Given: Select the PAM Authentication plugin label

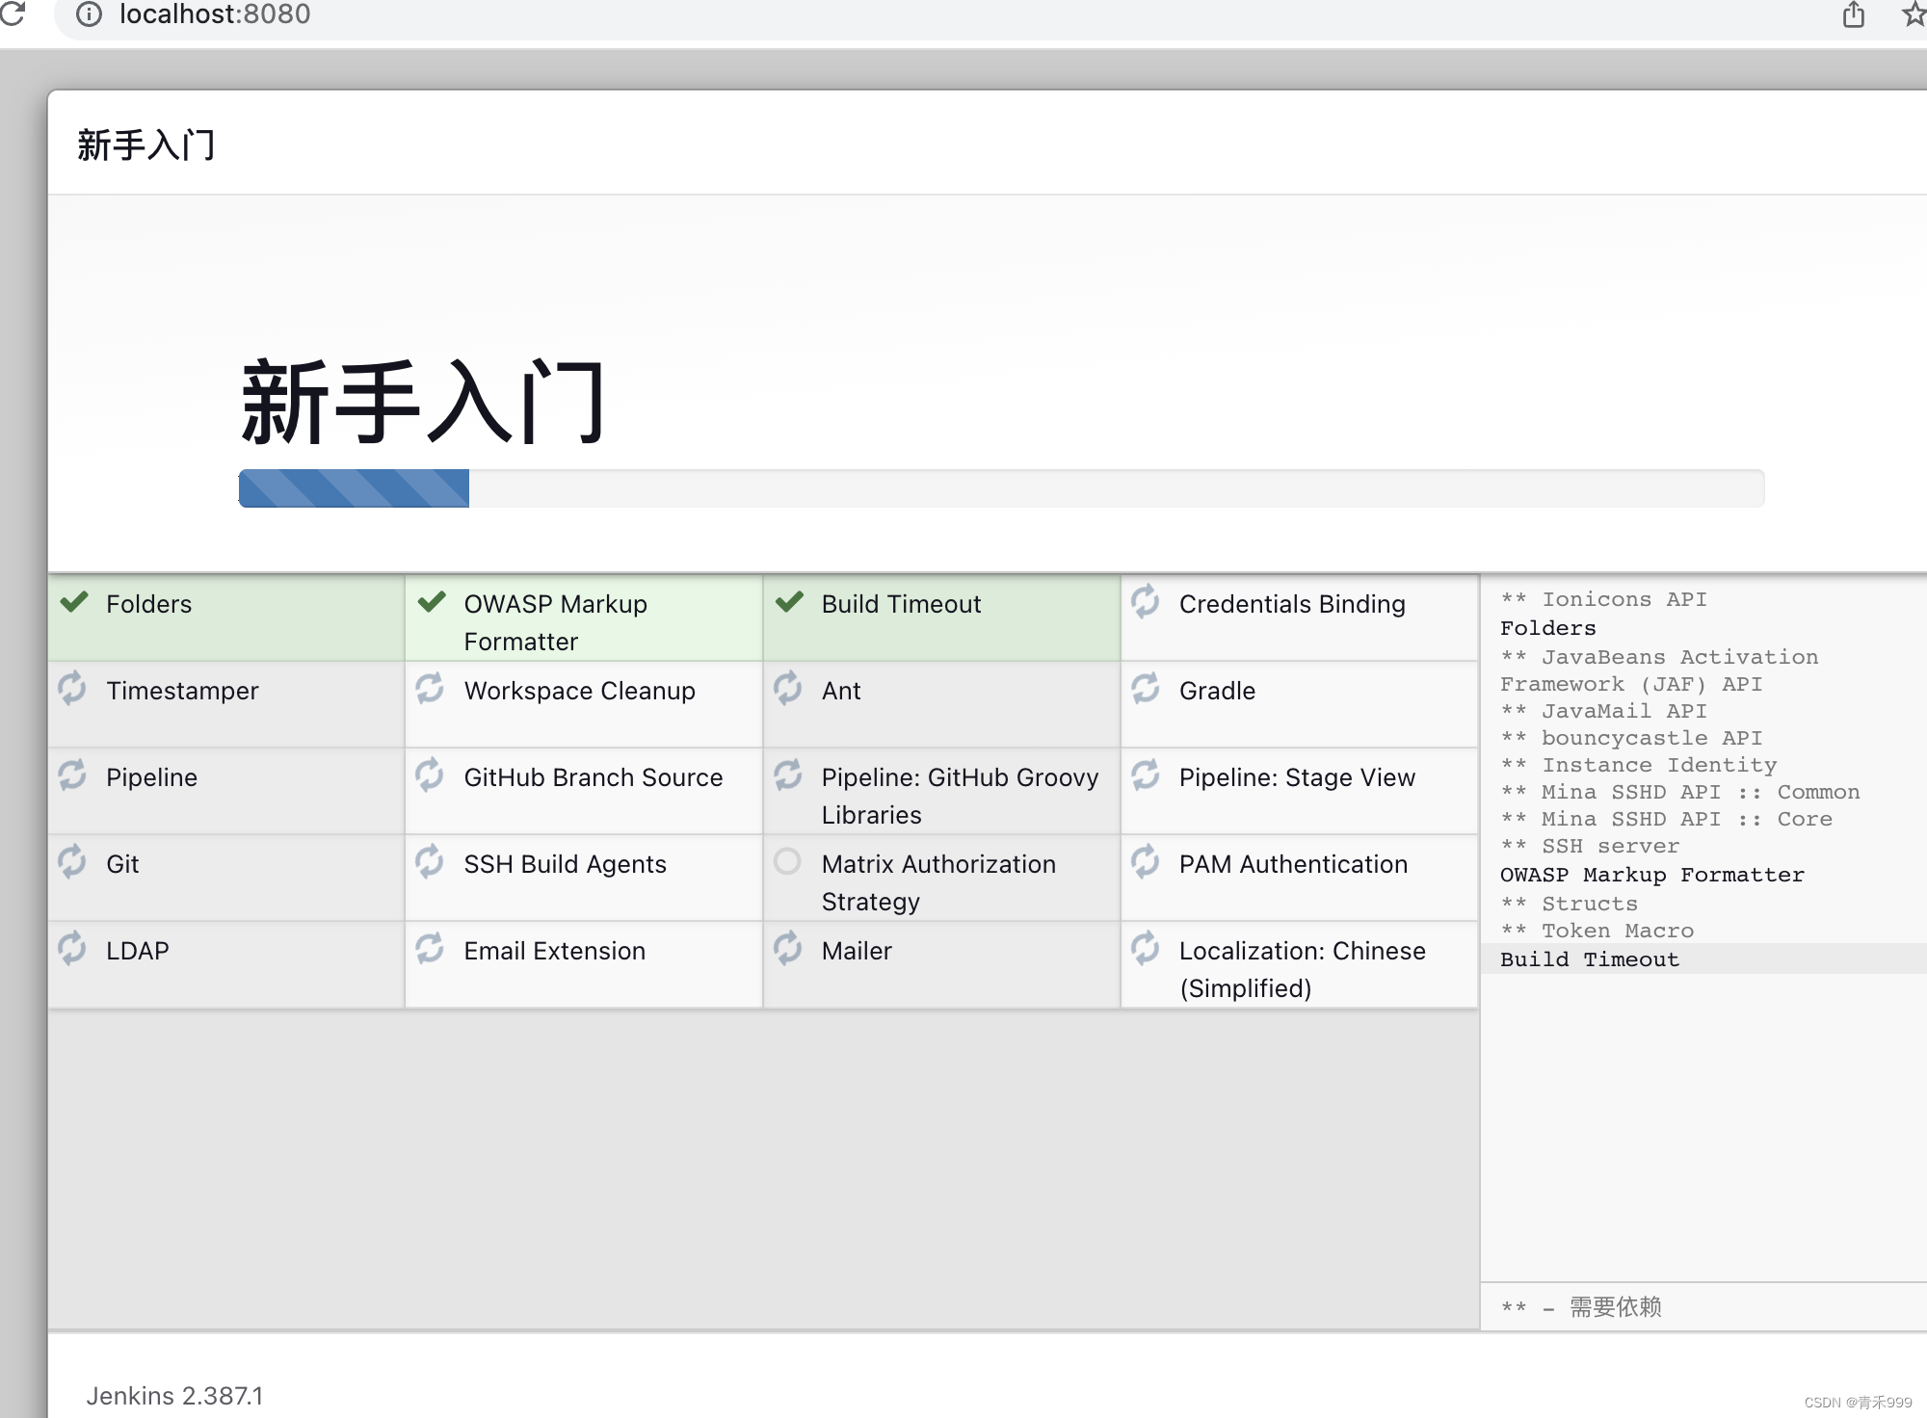Looking at the screenshot, I should pyautogui.click(x=1293, y=864).
